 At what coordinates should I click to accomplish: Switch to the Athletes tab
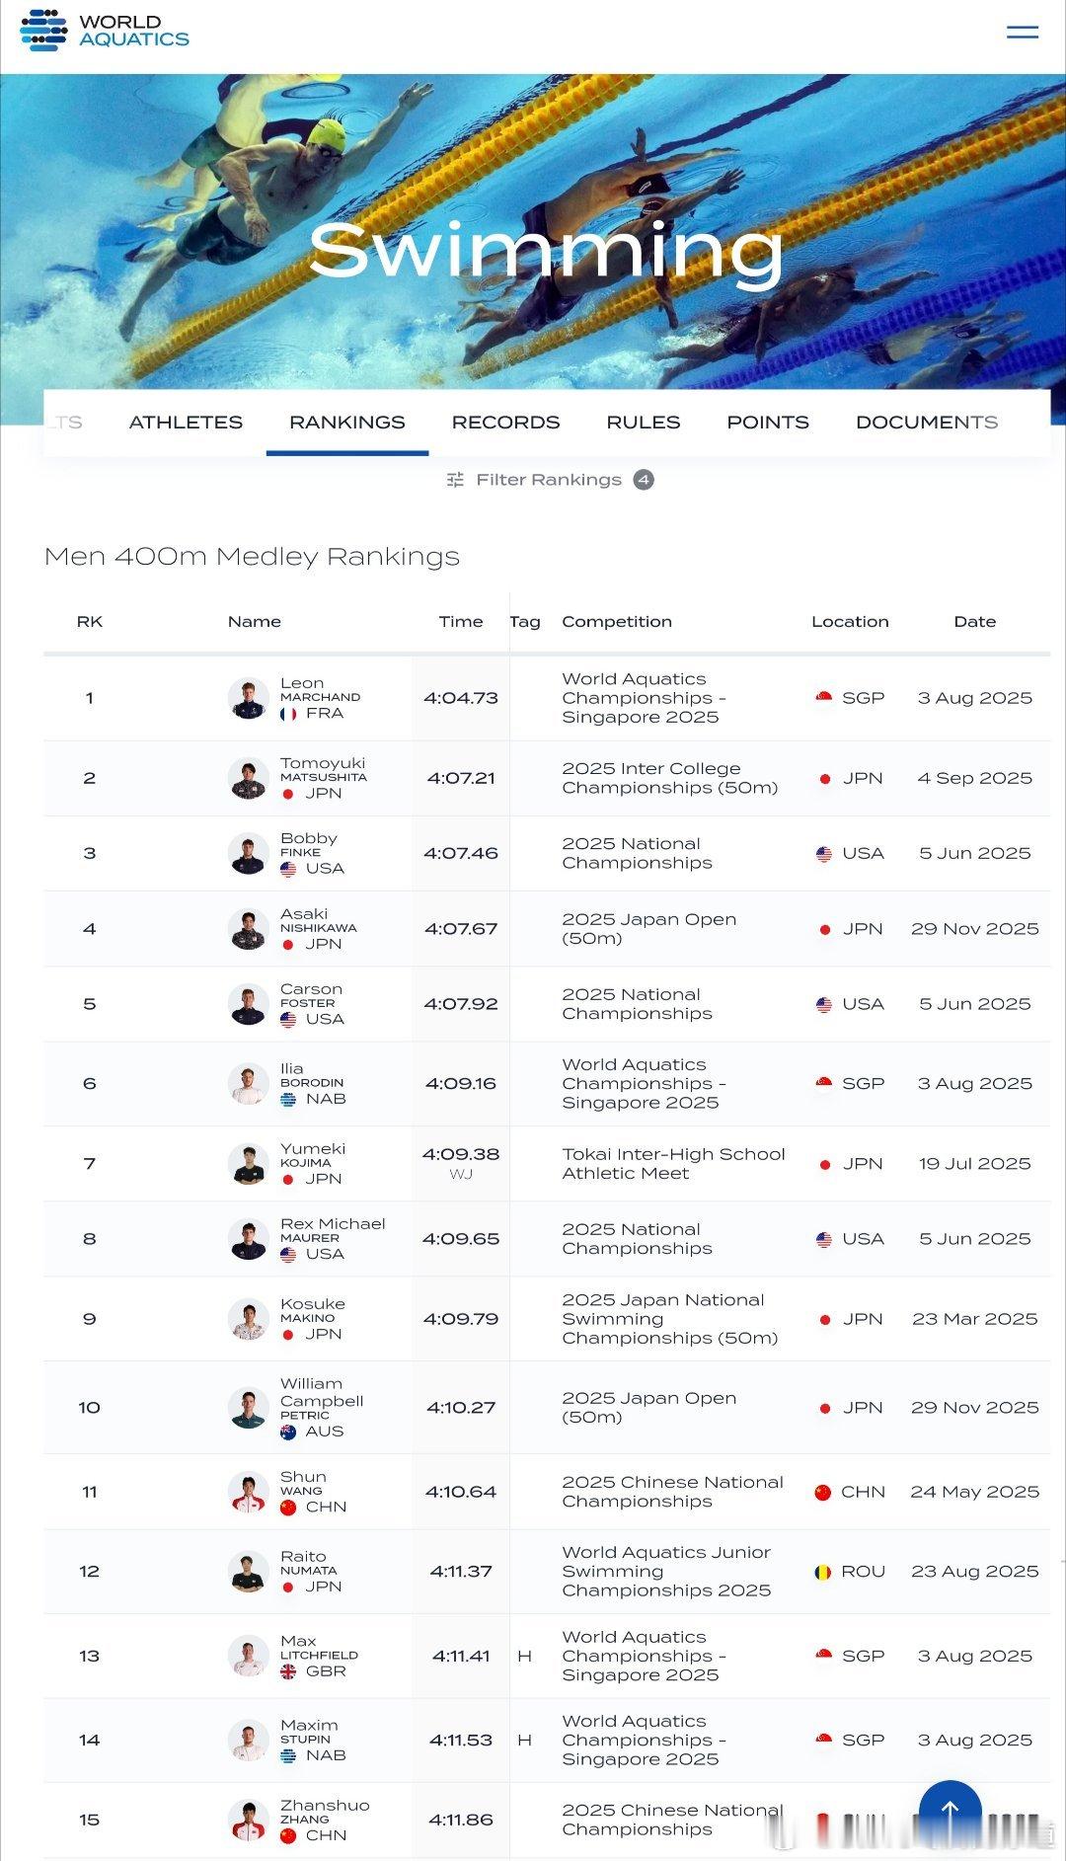186,423
